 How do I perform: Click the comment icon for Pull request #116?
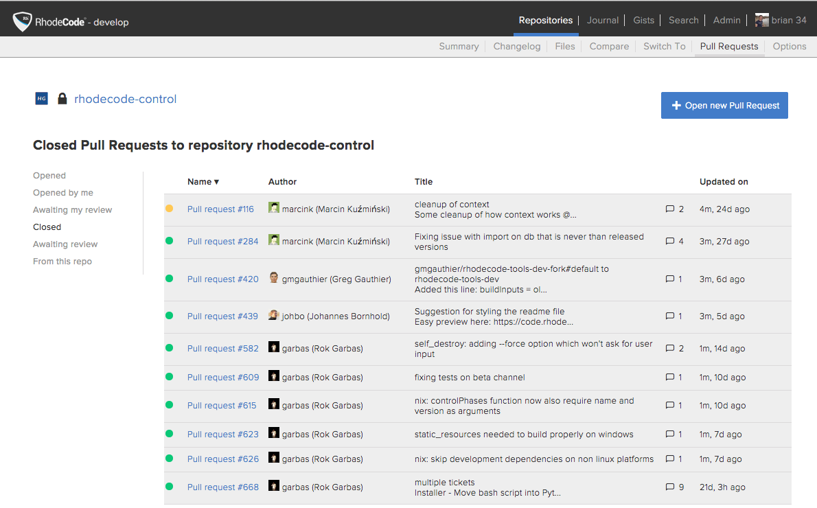670,209
